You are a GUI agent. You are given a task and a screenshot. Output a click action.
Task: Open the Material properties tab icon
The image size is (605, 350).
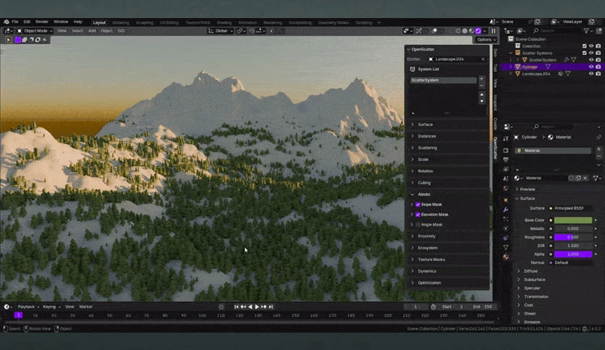(x=506, y=257)
